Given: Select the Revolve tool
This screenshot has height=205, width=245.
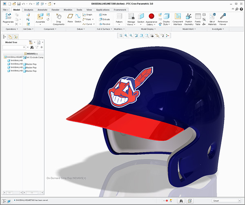Looking at the screenshot, I should tap(105, 24).
